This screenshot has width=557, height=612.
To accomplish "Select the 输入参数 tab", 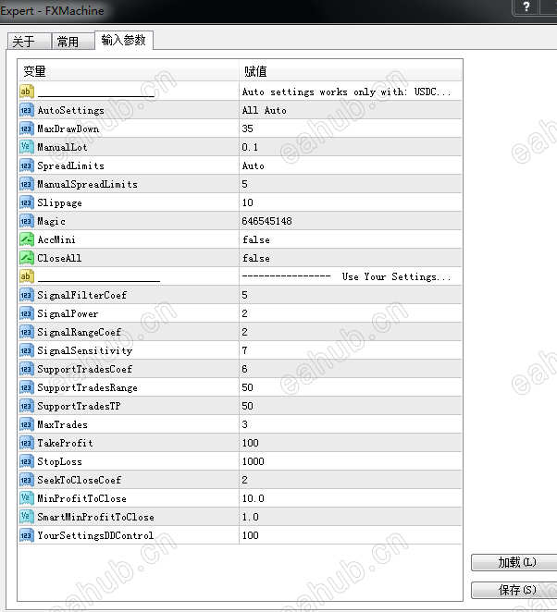I will (x=124, y=40).
